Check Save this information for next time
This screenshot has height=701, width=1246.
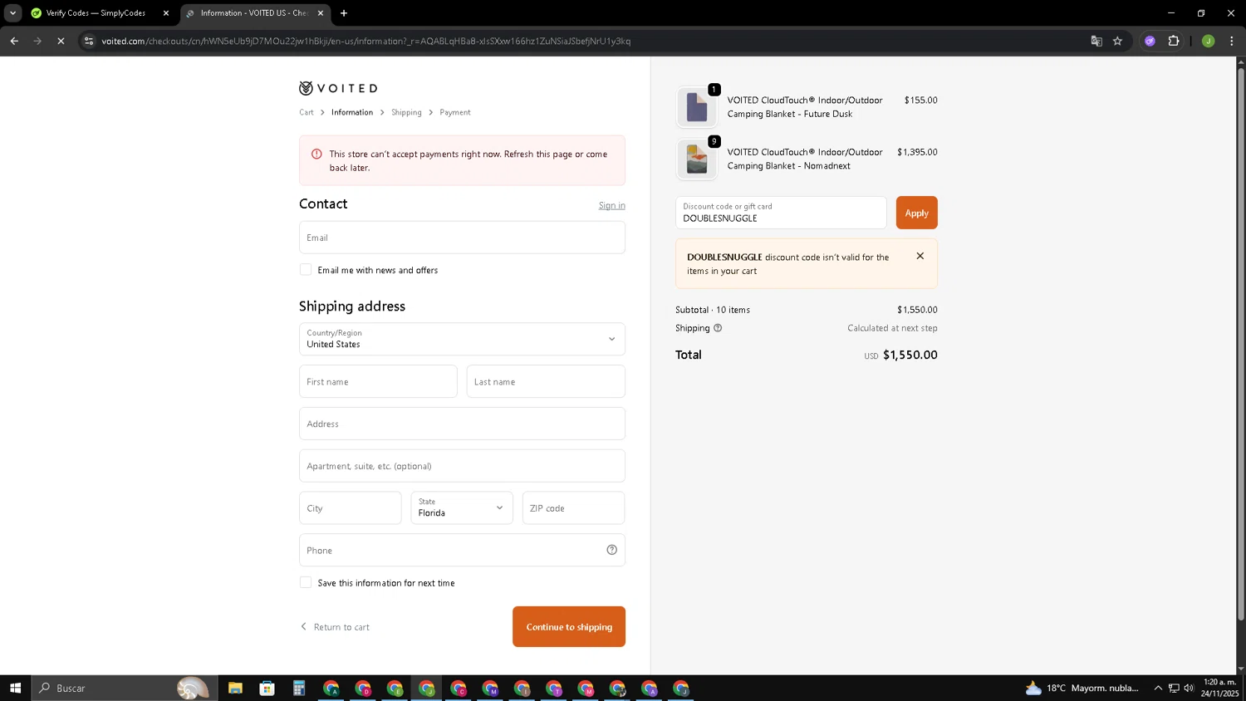(x=306, y=583)
